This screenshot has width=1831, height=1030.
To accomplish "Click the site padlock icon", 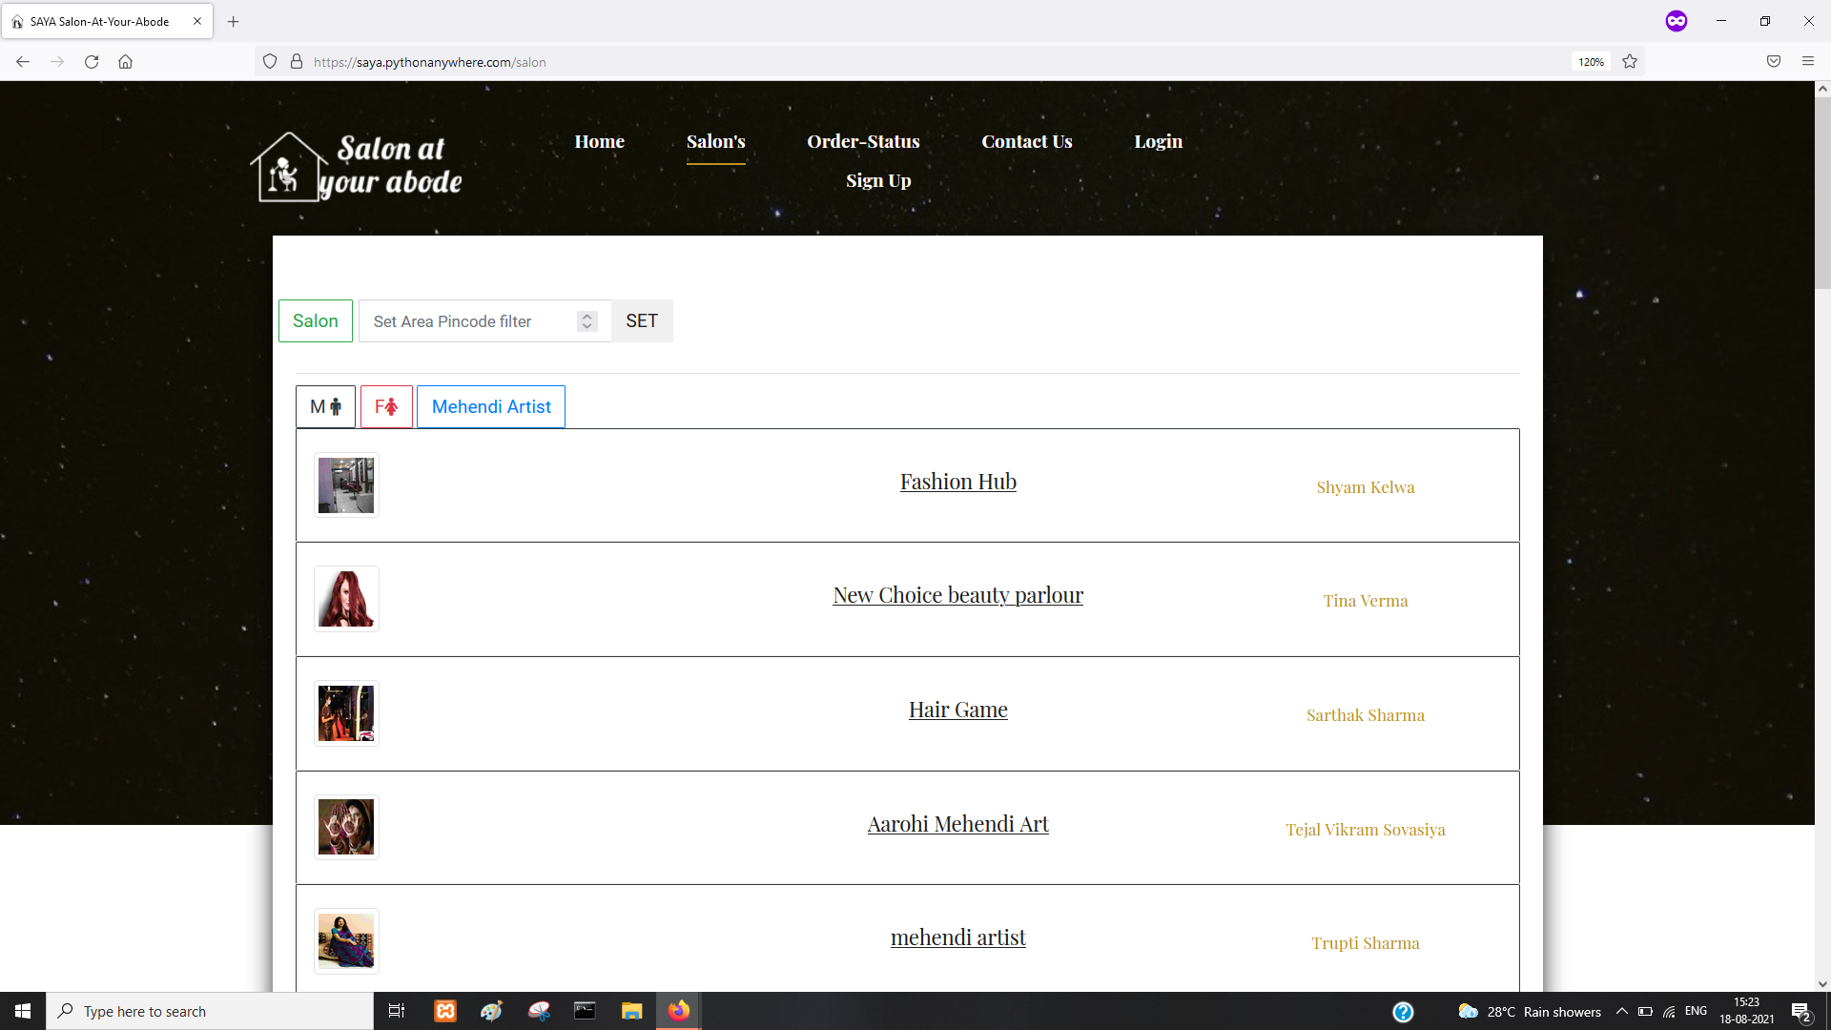I will [297, 62].
